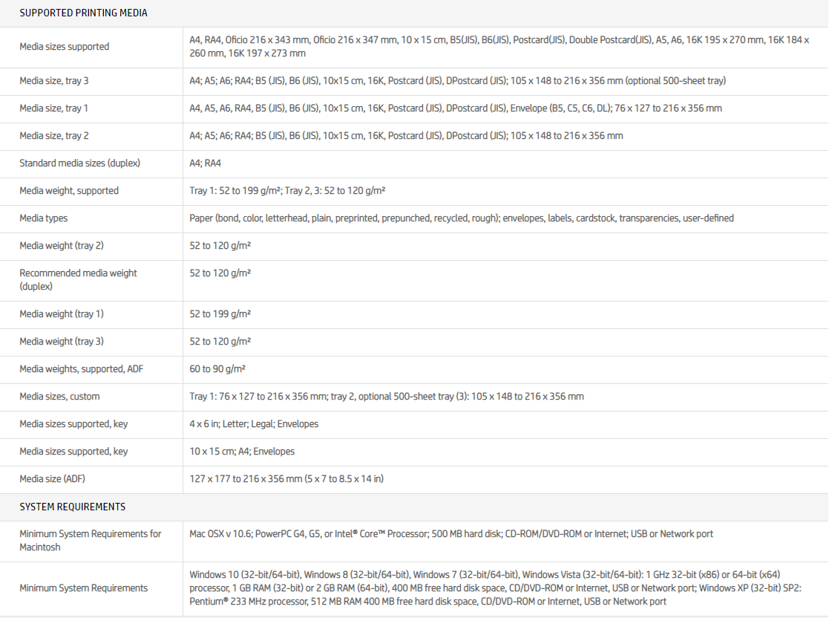Image resolution: width=829 pixels, height=618 pixels.
Task: Click the "Media size, tray 3" label
Action: point(53,80)
